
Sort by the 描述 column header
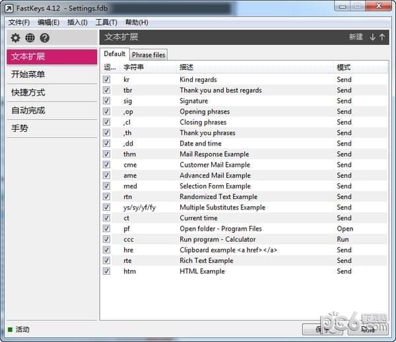tap(186, 67)
